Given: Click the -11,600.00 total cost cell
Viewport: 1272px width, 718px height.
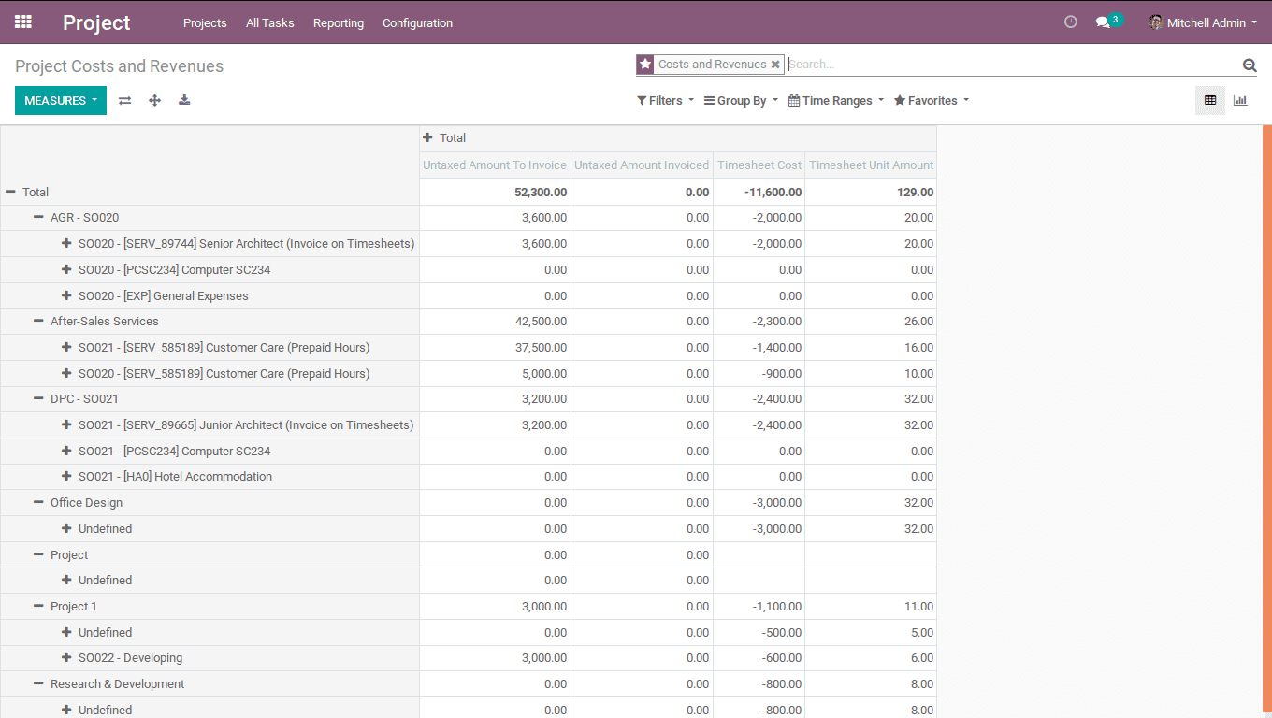Looking at the screenshot, I should [x=759, y=193].
